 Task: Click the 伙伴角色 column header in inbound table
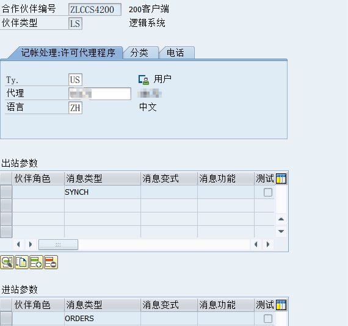(38, 305)
